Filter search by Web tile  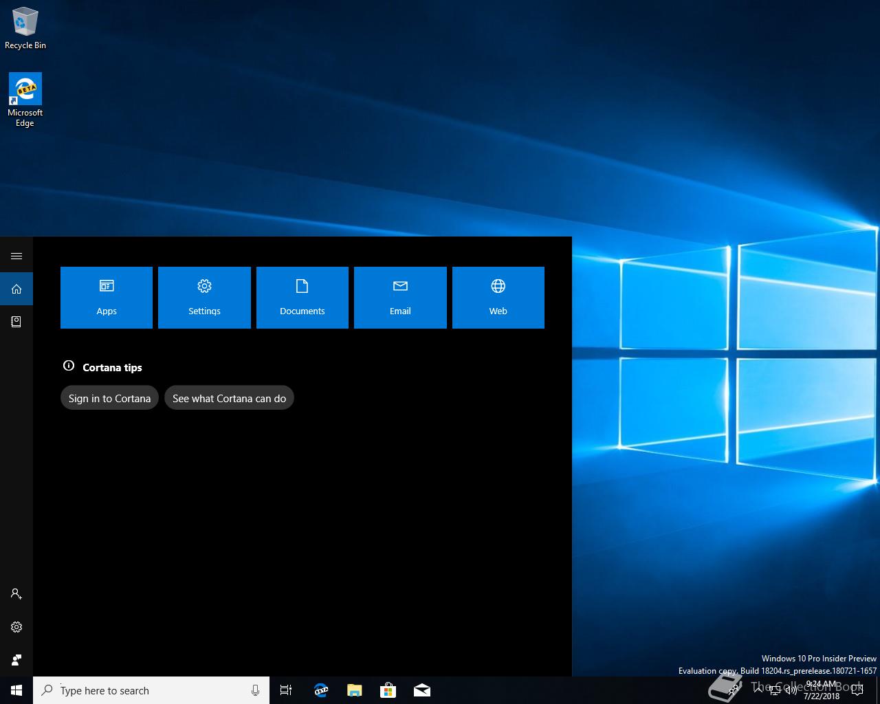(x=498, y=298)
